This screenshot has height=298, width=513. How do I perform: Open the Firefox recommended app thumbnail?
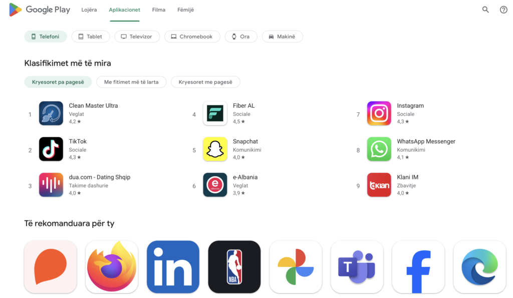112,266
